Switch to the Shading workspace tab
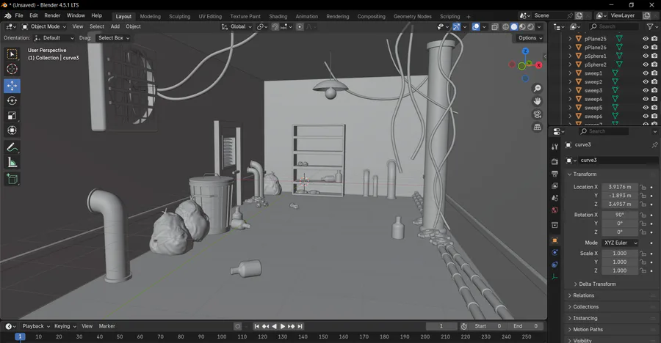Image resolution: width=661 pixels, height=343 pixels. pos(278,16)
